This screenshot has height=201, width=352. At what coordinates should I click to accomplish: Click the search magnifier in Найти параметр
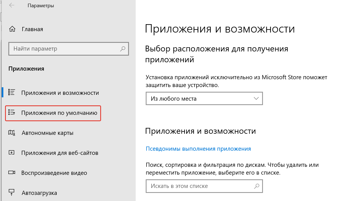click(123, 49)
